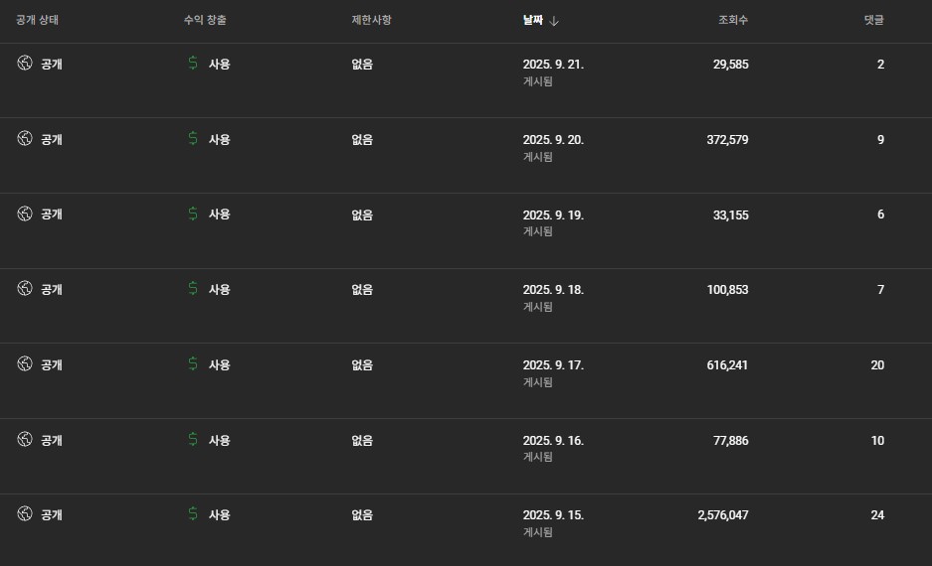This screenshot has width=932, height=566.
Task: Open the 24 comments on the 2025. 9. 15. video
Action: tap(877, 514)
